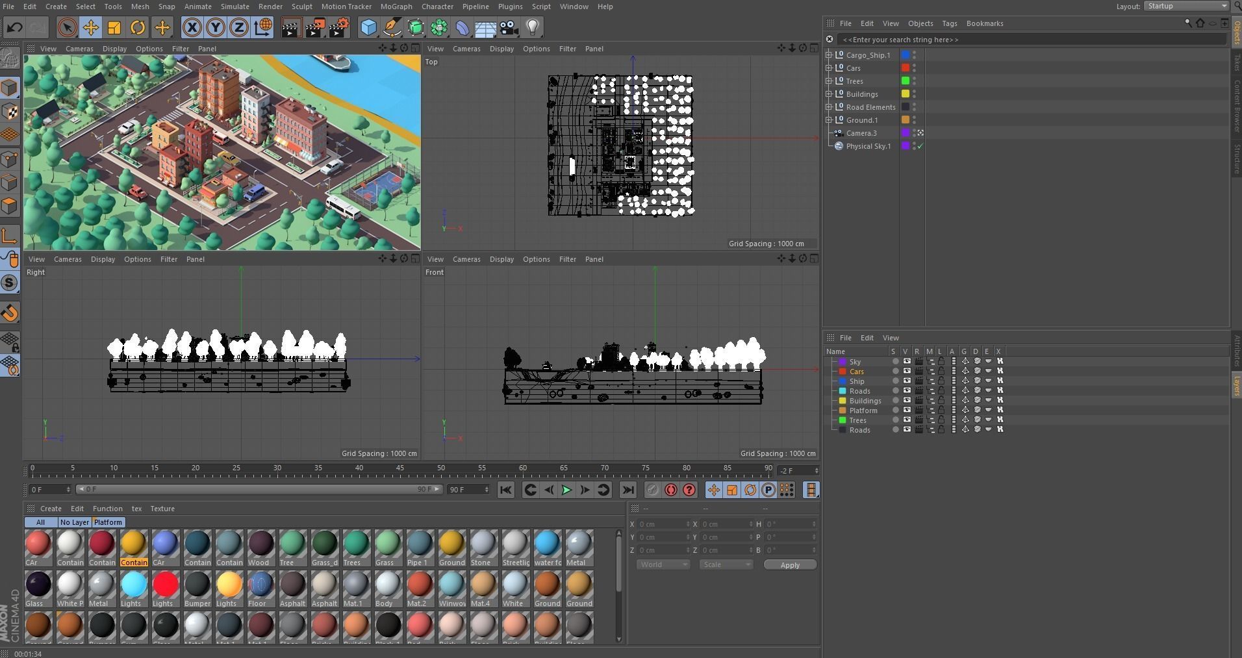Click the Render View clapperboard icon
Screen dimensions: 1242x658
pos(291,27)
